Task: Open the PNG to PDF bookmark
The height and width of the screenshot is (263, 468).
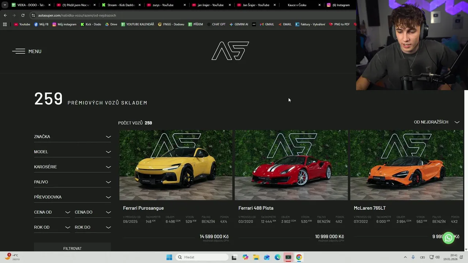Action: pyautogui.click(x=339, y=24)
